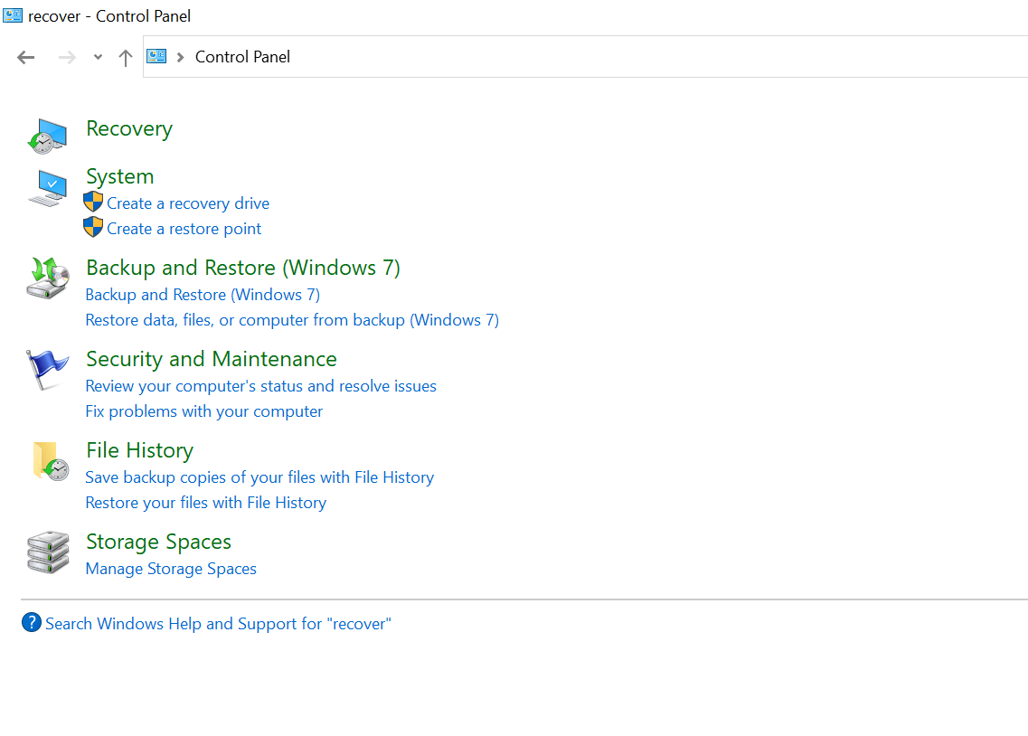Viewport: 1028px width, 736px height.
Task: Click the Security and Maintenance flag icon
Action: click(x=47, y=369)
